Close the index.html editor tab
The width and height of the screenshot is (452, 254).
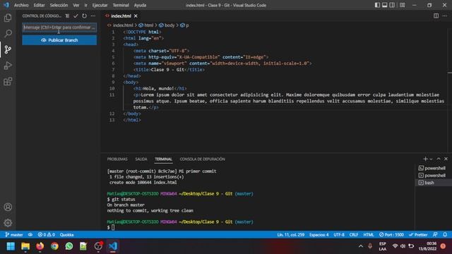pos(136,16)
